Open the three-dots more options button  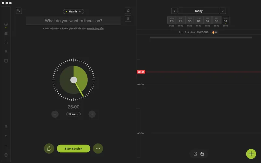point(98,149)
